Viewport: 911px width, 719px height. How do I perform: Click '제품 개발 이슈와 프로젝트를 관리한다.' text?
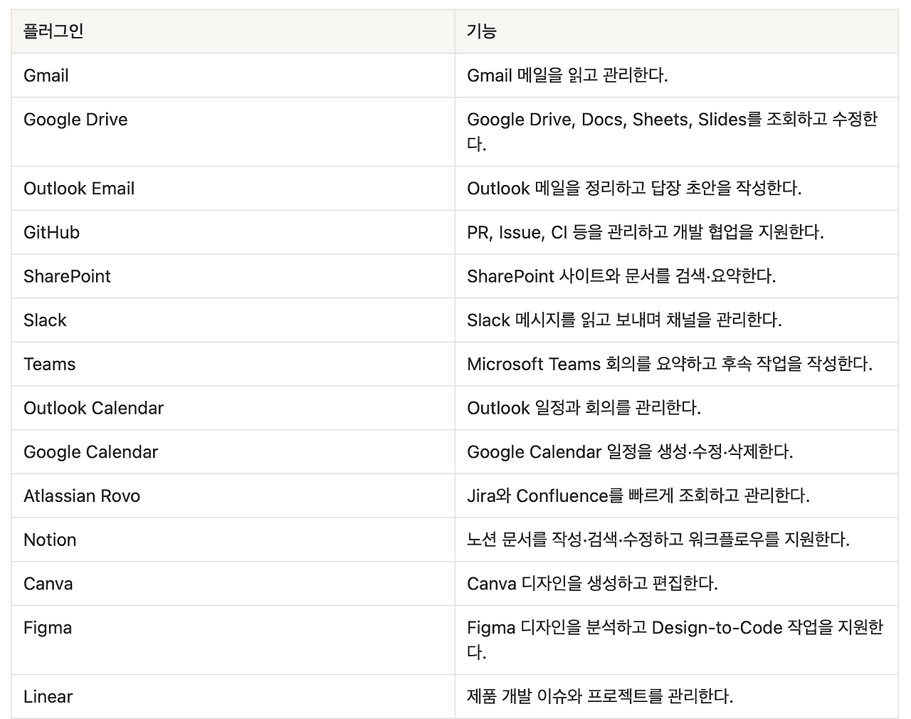pyautogui.click(x=600, y=697)
